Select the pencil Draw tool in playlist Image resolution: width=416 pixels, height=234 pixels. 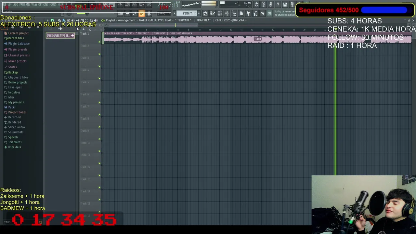pos(59,20)
